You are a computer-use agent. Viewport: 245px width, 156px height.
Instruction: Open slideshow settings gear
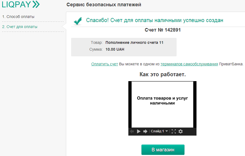point(181,131)
